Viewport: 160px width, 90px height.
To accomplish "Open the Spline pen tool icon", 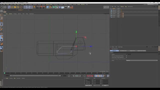I will point(50,7).
